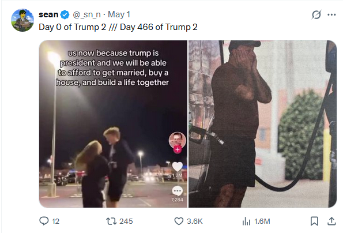Screen dimensions: 343x233
Task: Click the reply speech bubble icon
Action: click(44, 221)
